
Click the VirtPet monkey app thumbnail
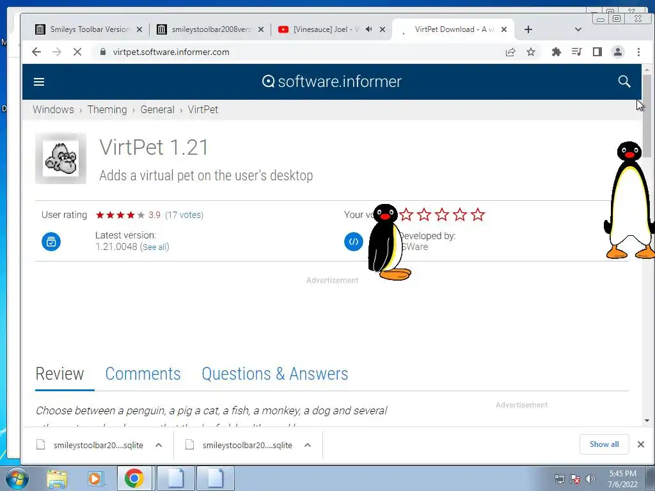pos(61,159)
